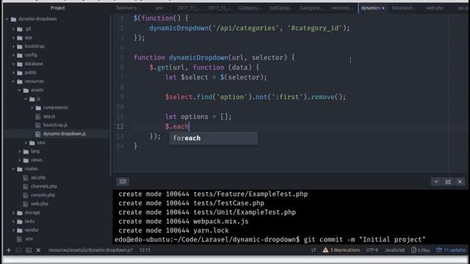The image size is (470, 264).
Task: Click line number 5 in the gutter
Action: (x=122, y=57)
